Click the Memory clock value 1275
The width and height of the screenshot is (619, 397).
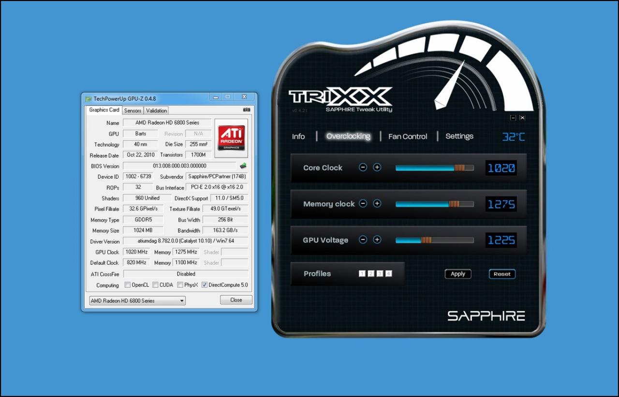point(501,204)
